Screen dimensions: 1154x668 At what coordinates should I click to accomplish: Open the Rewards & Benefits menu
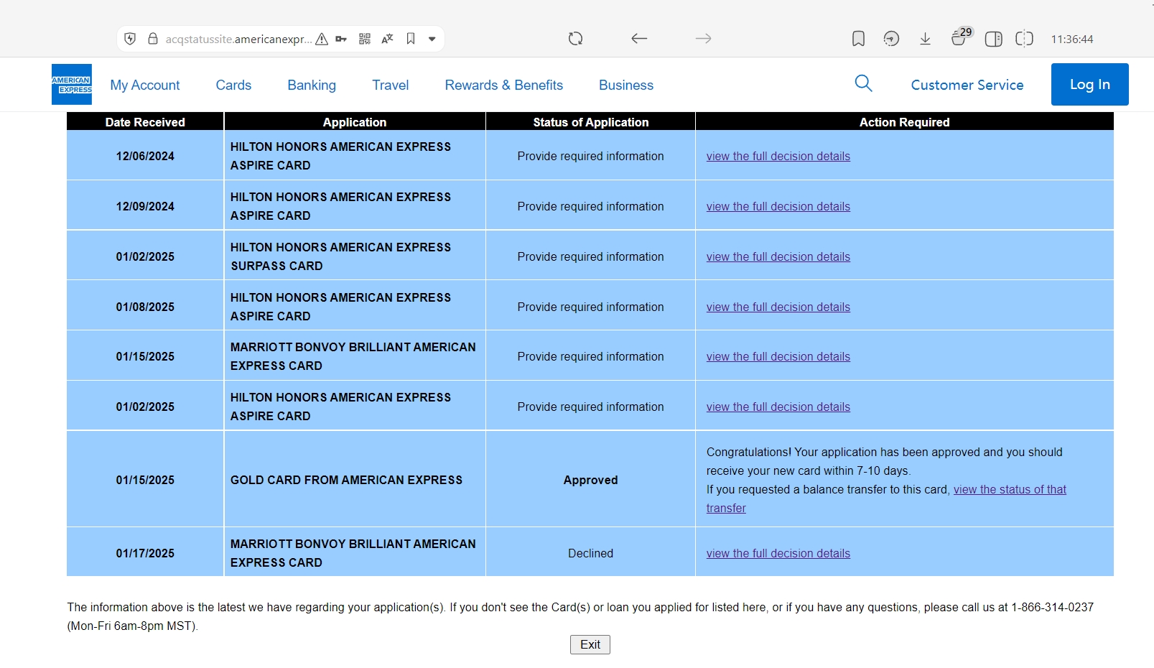pyautogui.click(x=504, y=85)
